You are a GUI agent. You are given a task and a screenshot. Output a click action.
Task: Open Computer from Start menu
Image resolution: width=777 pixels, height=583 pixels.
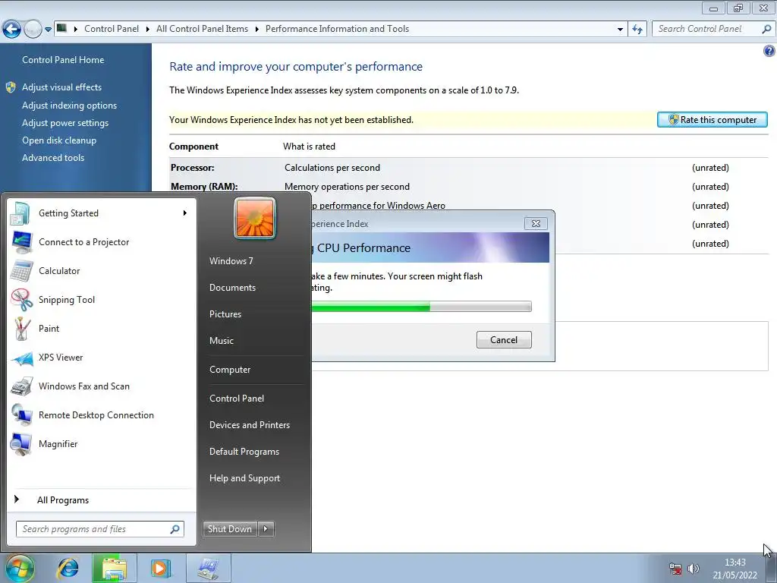coord(230,370)
